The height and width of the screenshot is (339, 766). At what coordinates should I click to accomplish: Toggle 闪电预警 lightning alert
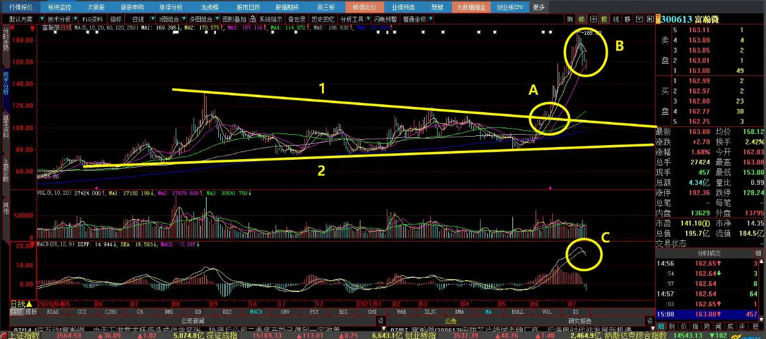tap(386, 19)
